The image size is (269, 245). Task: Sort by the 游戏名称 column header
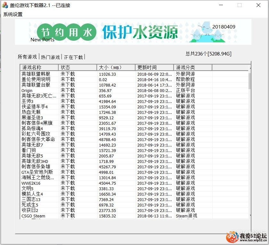tap(39, 67)
